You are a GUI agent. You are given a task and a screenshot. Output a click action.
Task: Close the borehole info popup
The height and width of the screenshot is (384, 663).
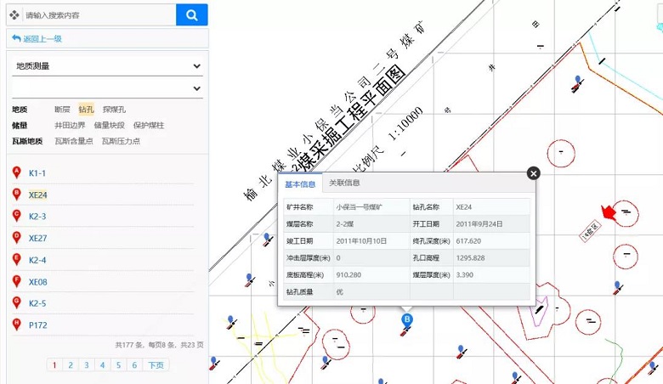(x=533, y=173)
